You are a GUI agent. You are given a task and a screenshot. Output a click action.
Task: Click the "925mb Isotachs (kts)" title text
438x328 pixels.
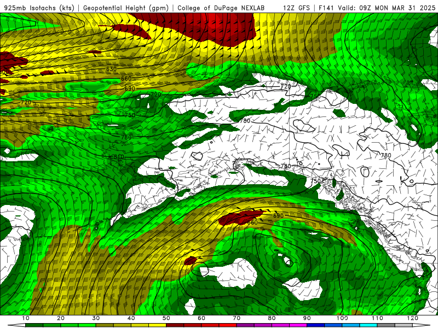(39, 8)
